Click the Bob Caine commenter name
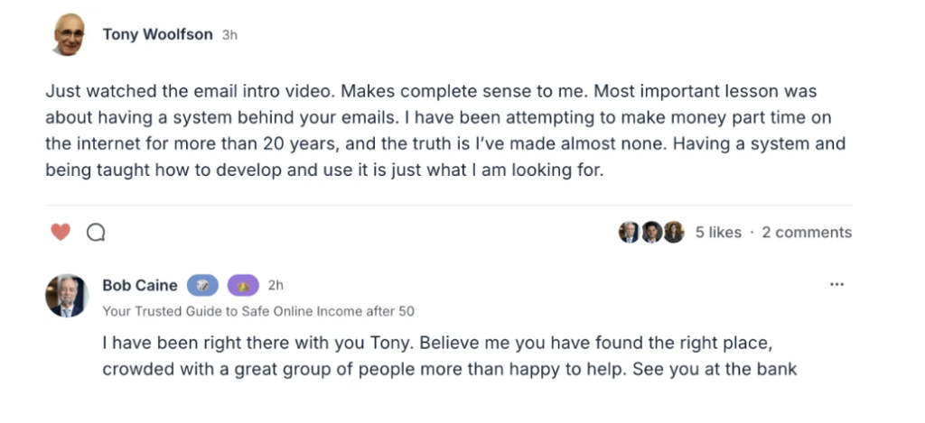The image size is (925, 423). coord(140,286)
